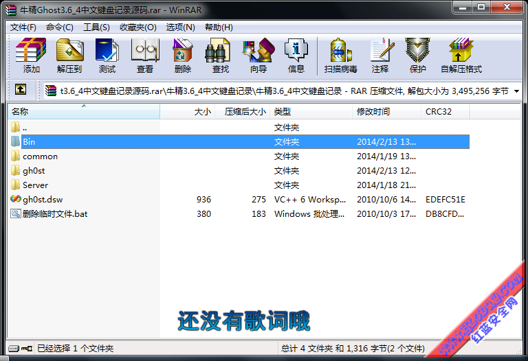
Task: Sort by 大小 column header
Action: pos(188,111)
